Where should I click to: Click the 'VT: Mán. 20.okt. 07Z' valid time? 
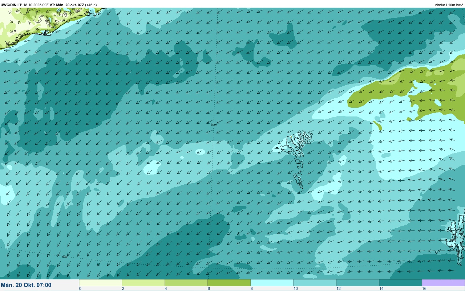pos(67,5)
